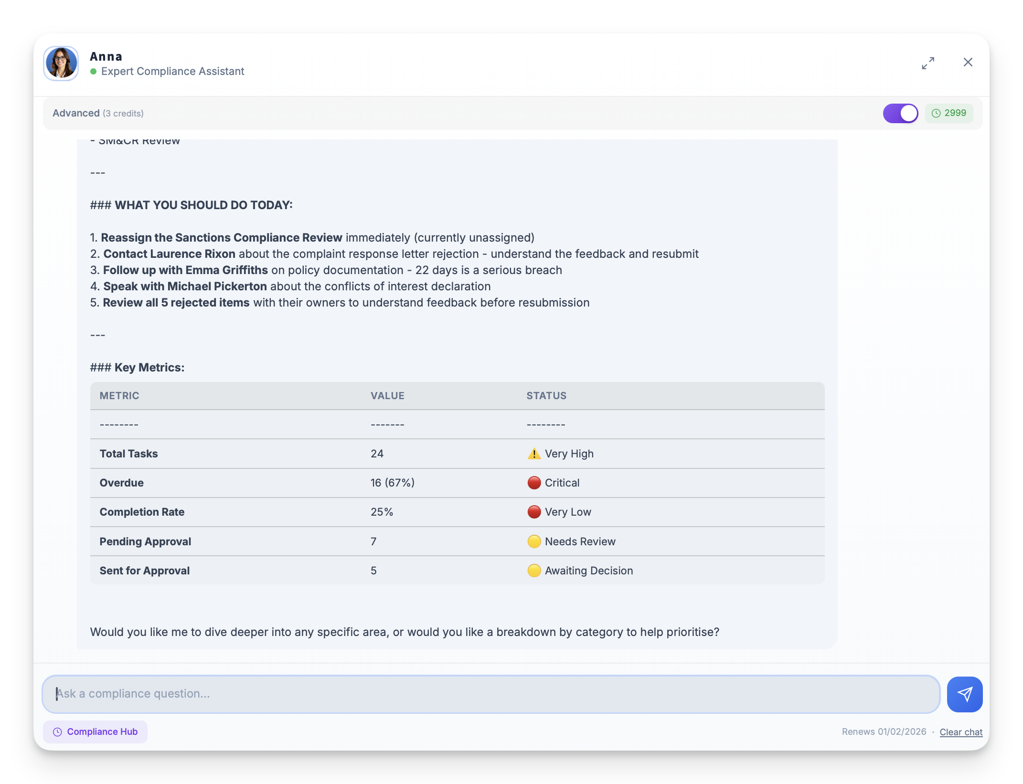Click the yellow circle by Needs Review
1023x784 pixels.
click(x=534, y=541)
